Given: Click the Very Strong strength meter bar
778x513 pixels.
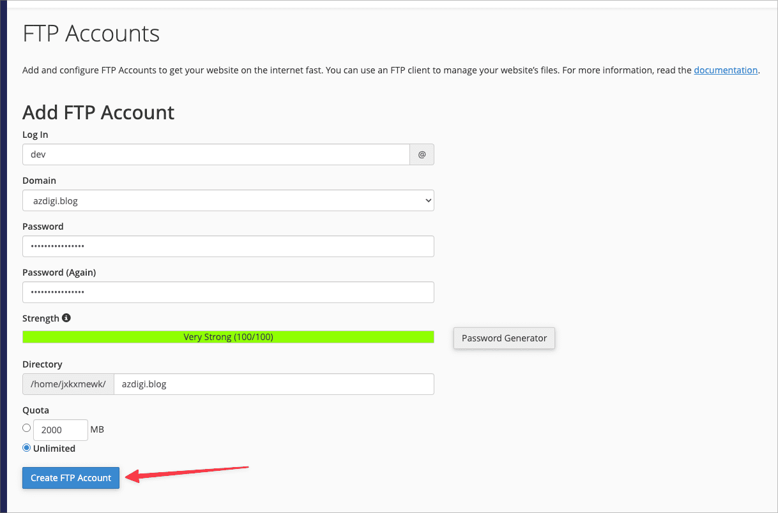Looking at the screenshot, I should 228,337.
